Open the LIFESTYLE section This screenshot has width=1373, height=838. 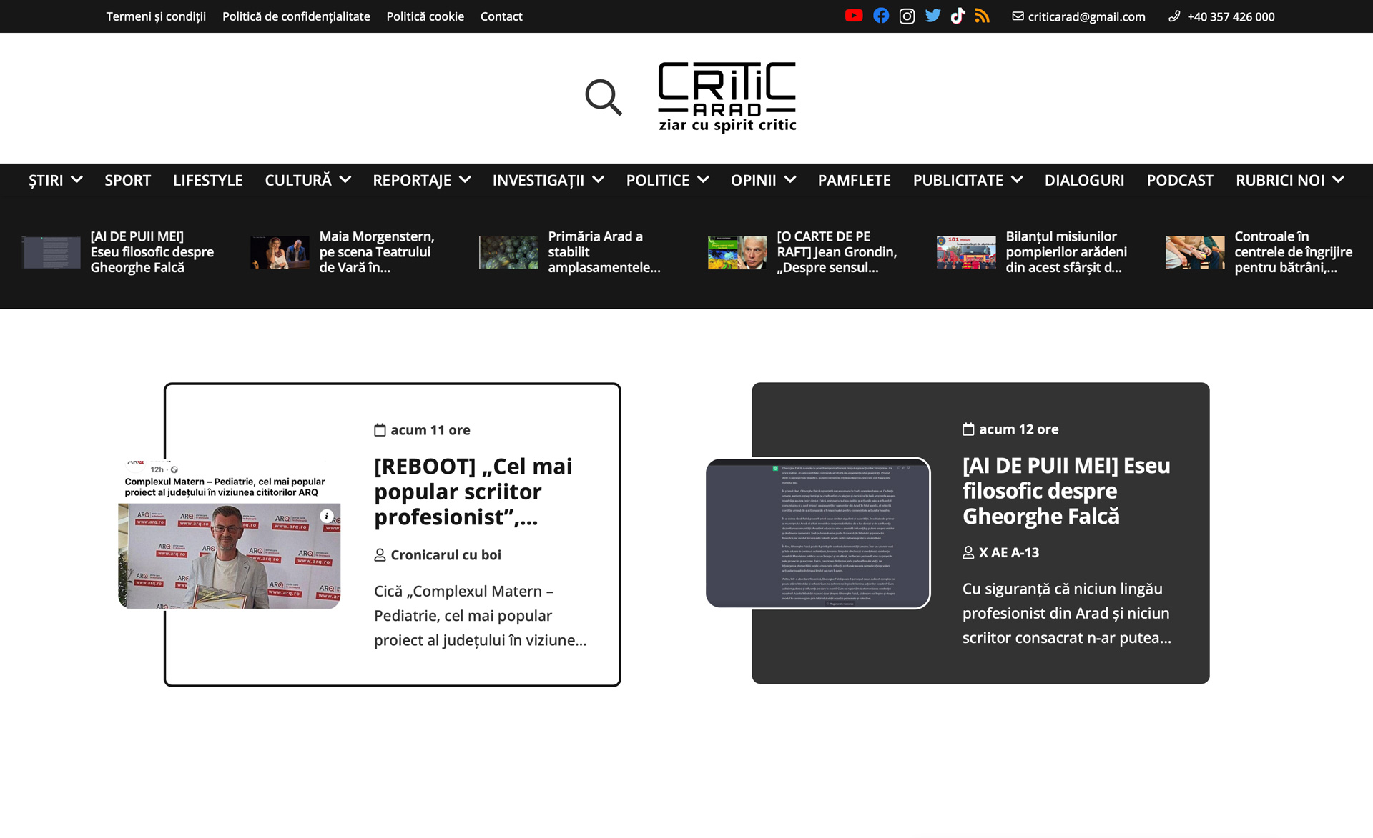point(208,181)
